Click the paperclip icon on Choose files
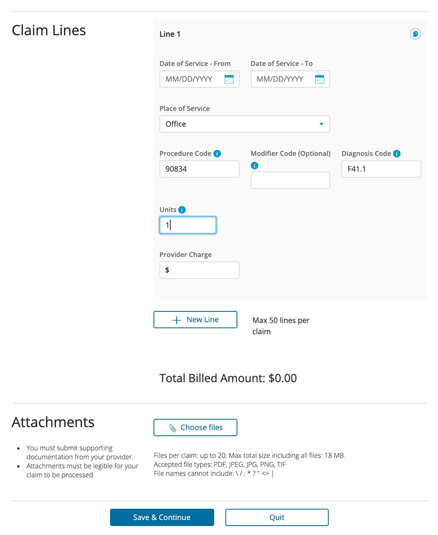 pyautogui.click(x=173, y=428)
